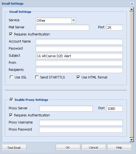Open the Service dropdown arrow

[x=74, y=20]
